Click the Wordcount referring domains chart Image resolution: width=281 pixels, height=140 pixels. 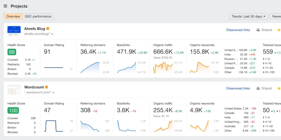[x=90, y=126]
